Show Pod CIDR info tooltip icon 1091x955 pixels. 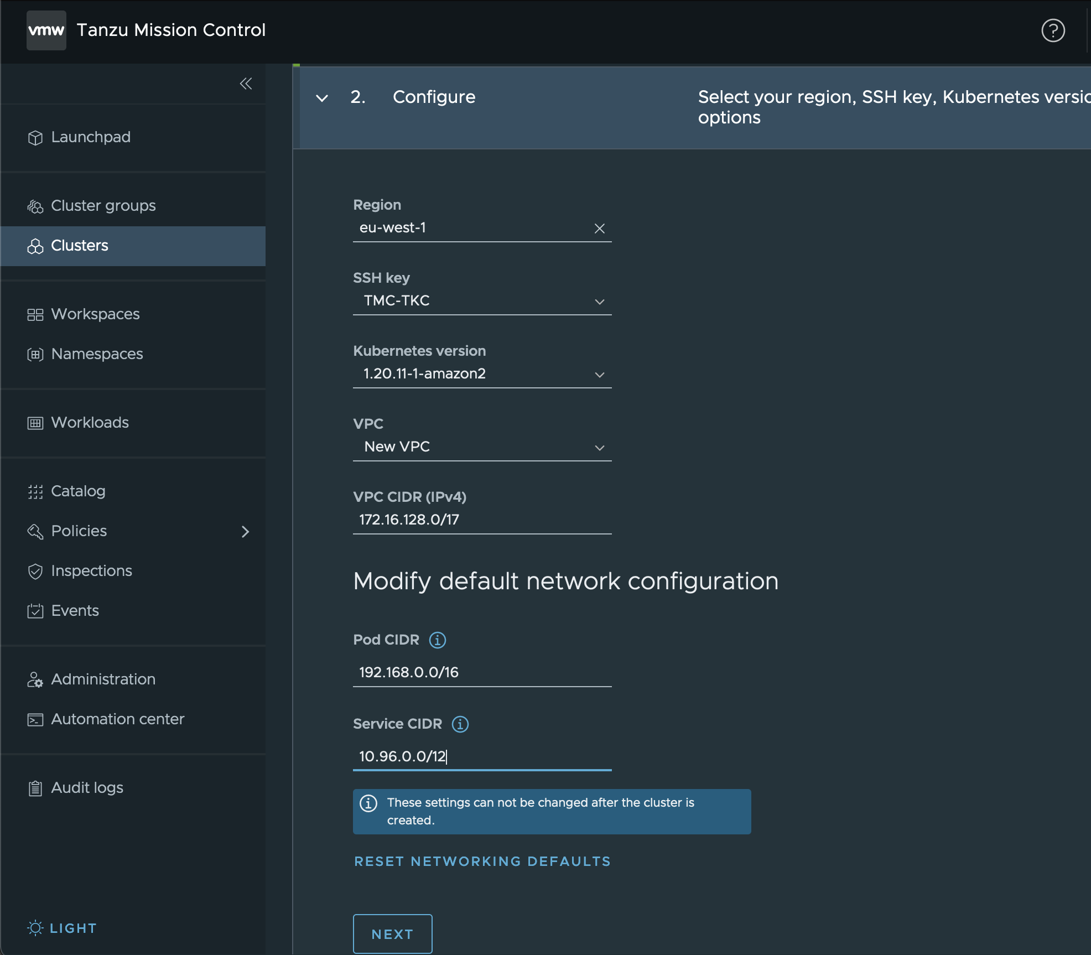click(x=438, y=640)
